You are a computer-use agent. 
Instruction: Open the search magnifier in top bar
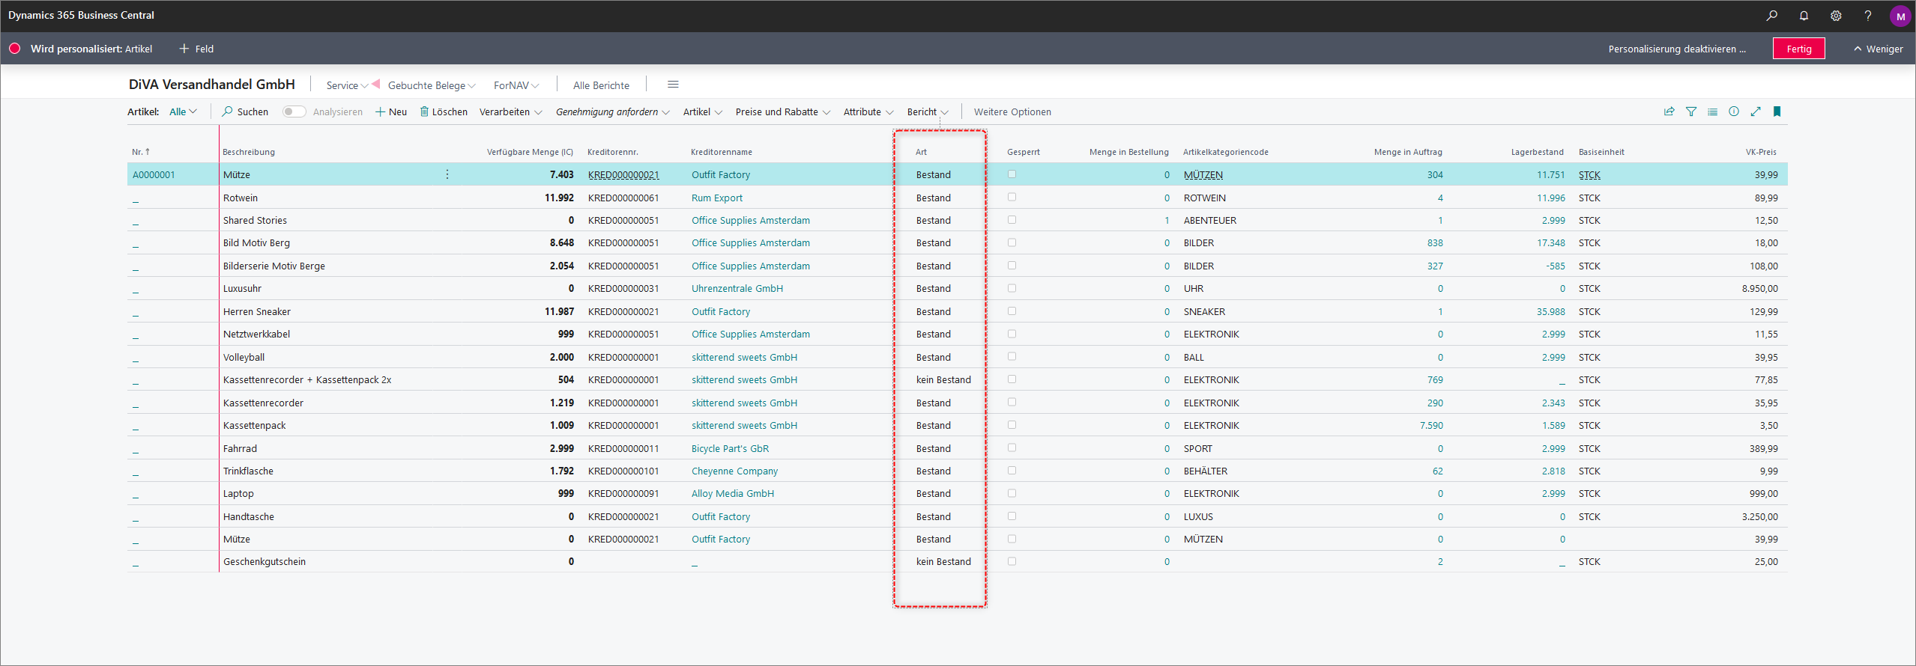coord(1771,16)
